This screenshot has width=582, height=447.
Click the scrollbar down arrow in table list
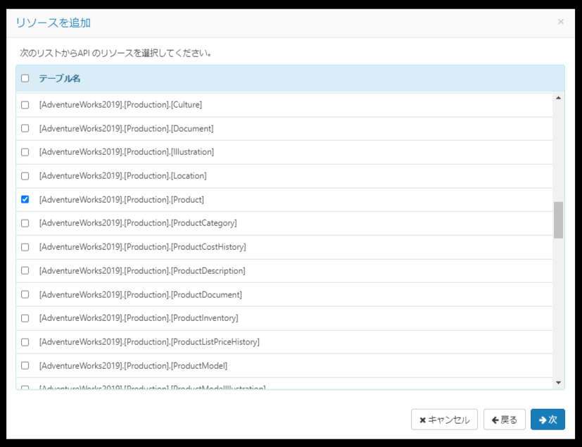click(558, 383)
